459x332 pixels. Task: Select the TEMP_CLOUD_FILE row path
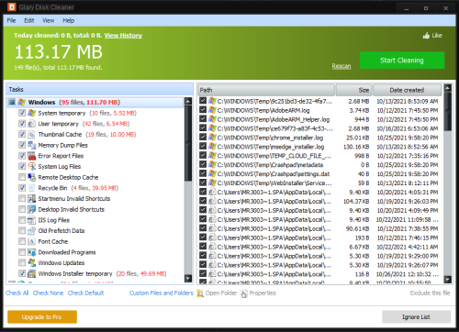click(x=274, y=156)
